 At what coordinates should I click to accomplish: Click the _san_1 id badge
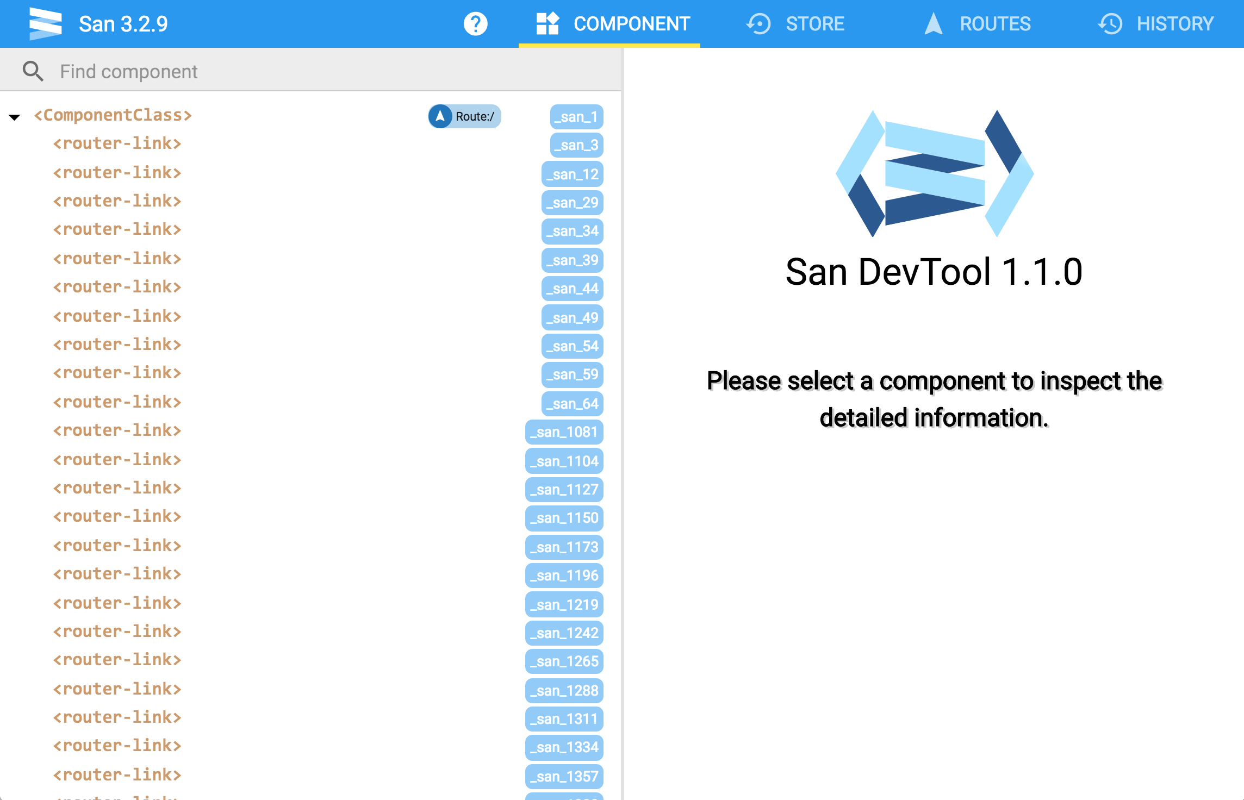(577, 117)
